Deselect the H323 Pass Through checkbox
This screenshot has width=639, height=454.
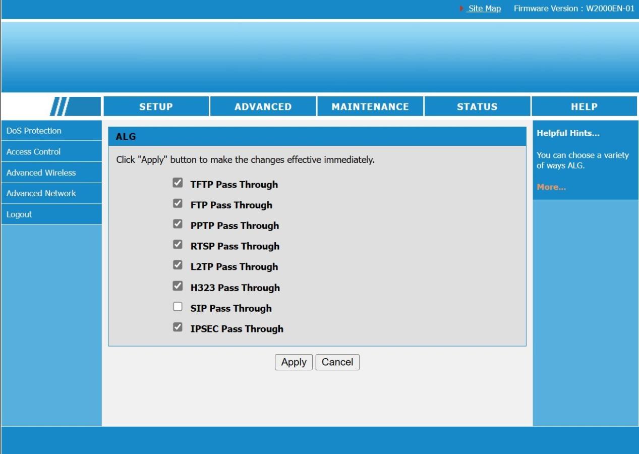178,286
